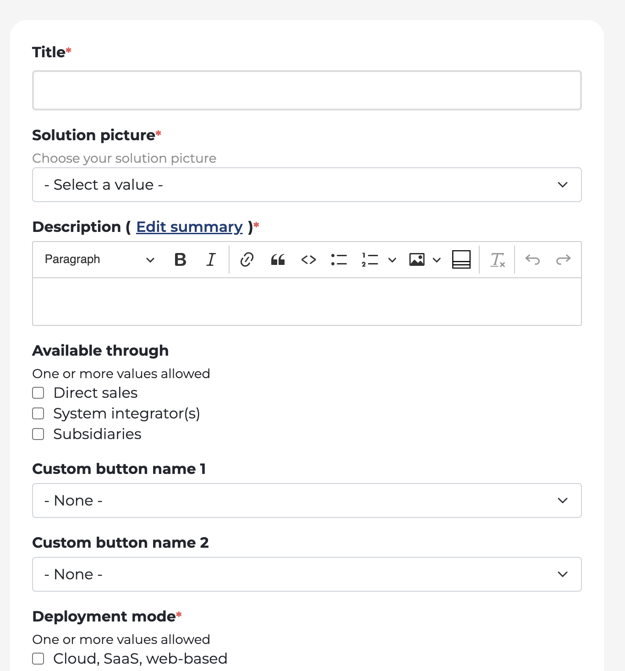
Task: Click the redo icon in the editor toolbar
Action: [563, 259]
